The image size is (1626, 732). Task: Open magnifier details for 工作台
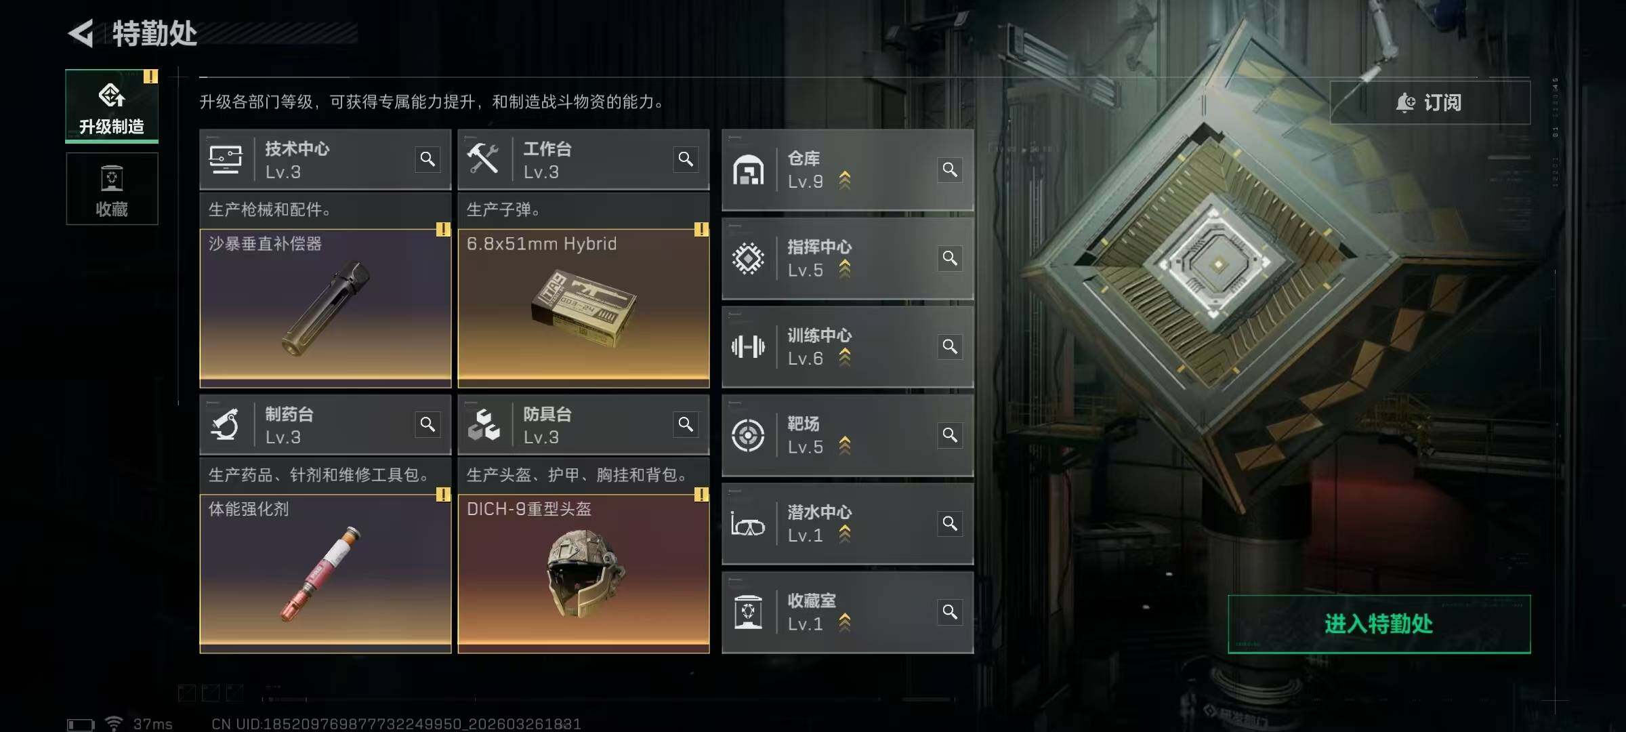[x=686, y=159]
